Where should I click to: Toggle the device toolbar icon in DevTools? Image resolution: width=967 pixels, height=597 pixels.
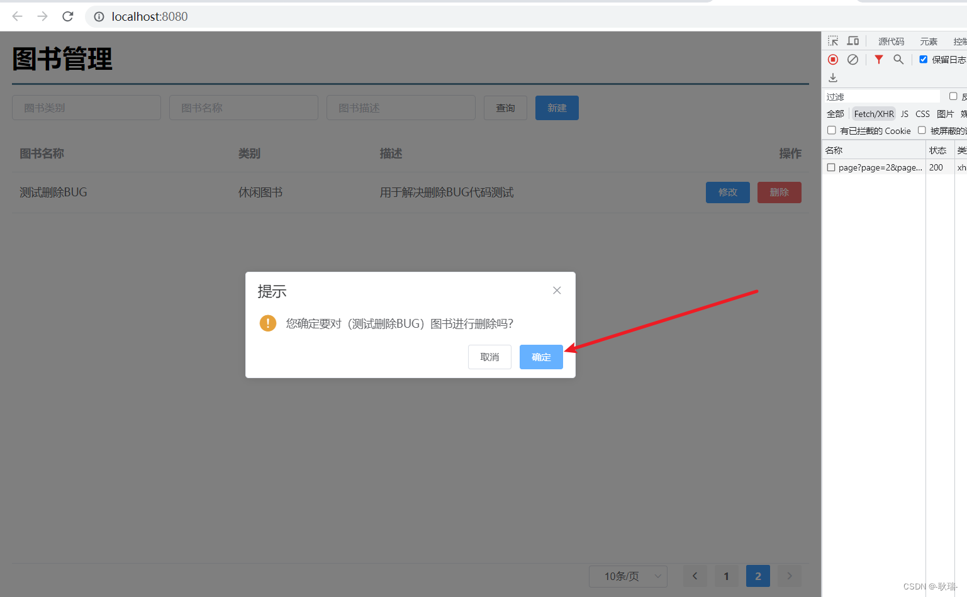(853, 41)
